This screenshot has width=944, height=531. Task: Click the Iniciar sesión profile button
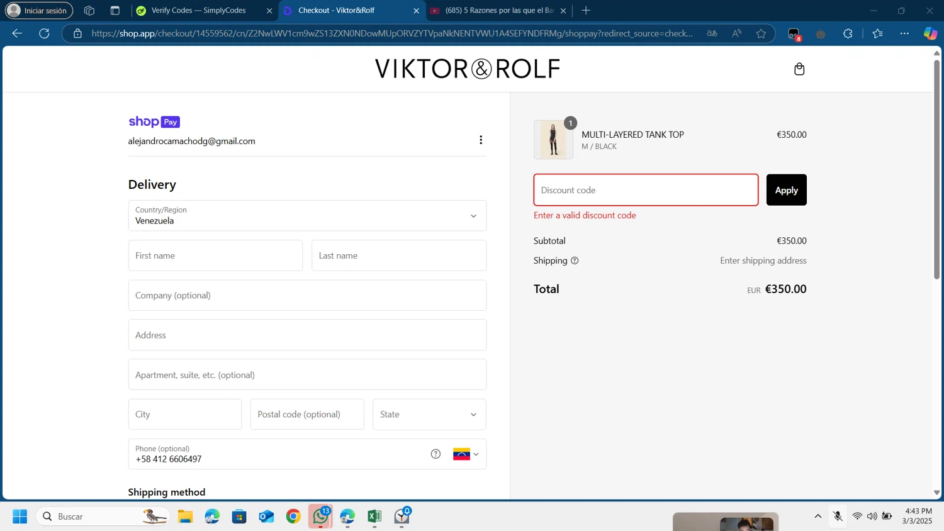click(39, 11)
